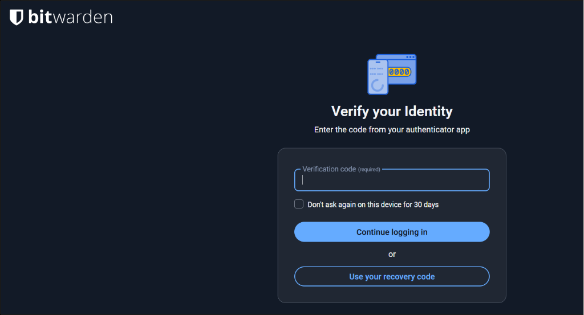Click the small (required) label text
This screenshot has width=584, height=315.
tap(369, 170)
